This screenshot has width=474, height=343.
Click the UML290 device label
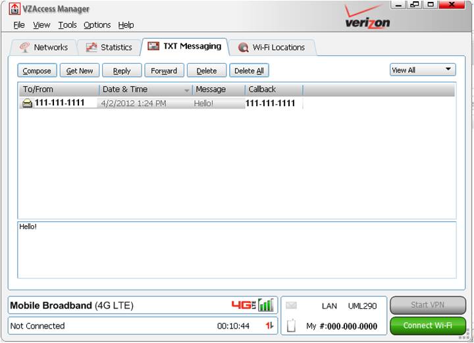tap(362, 306)
